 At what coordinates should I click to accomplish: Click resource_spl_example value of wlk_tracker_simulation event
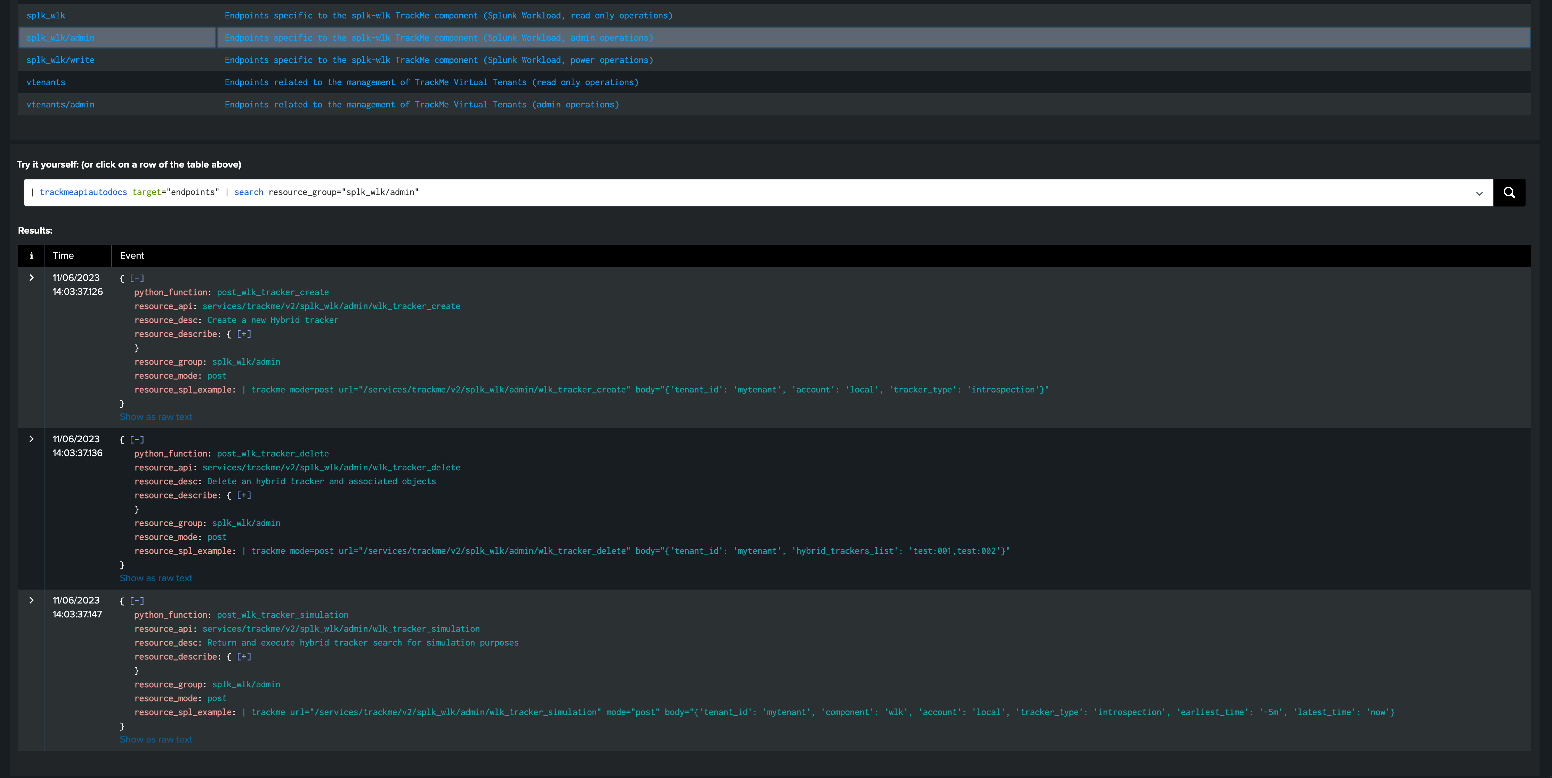[x=818, y=712]
